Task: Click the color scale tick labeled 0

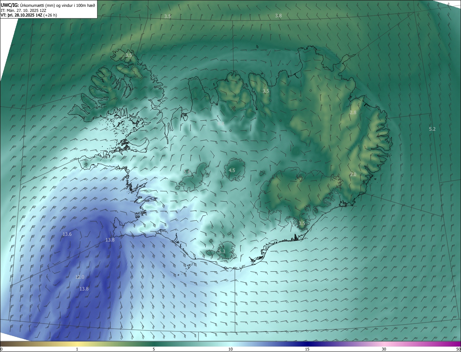Action: point(1,349)
